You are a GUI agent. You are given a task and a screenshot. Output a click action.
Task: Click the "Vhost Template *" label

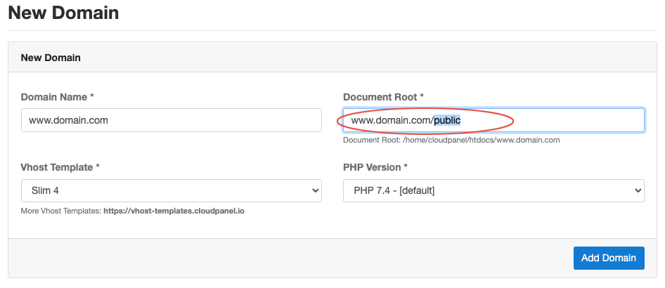click(x=60, y=167)
